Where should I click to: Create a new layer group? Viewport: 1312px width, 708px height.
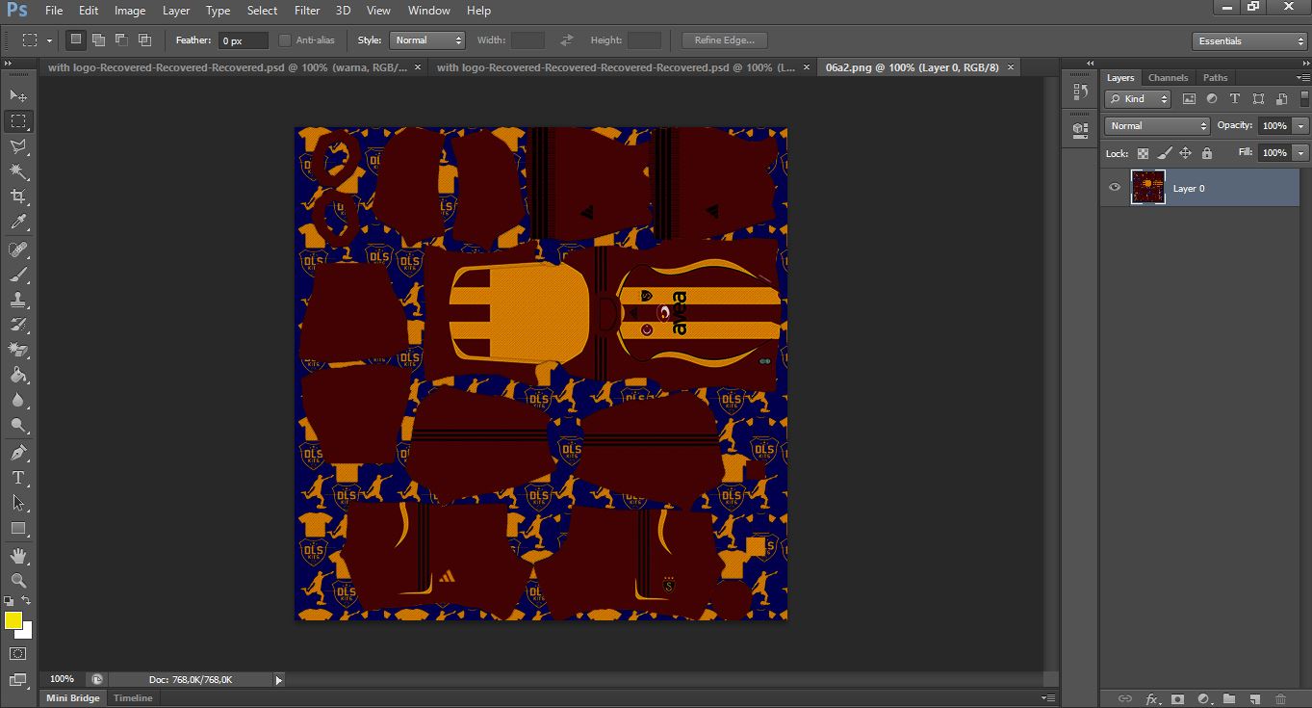[x=1229, y=698]
